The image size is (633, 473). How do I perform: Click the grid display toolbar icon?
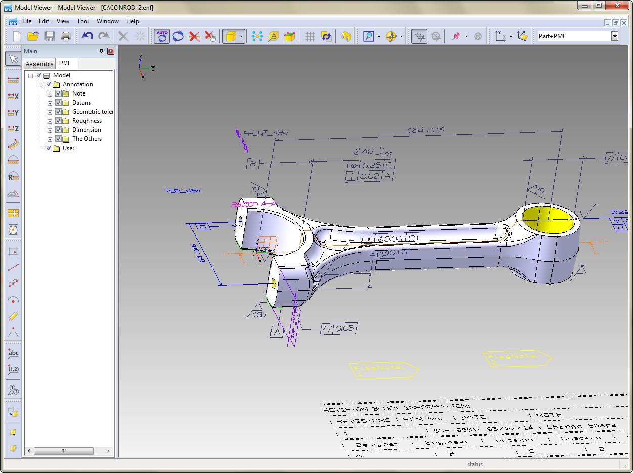click(x=310, y=36)
